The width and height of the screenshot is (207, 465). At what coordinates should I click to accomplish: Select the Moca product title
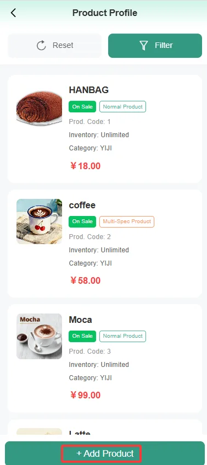(x=80, y=320)
